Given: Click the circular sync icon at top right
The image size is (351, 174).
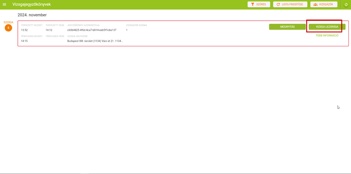Looking at the screenshot, I should click(x=346, y=5).
